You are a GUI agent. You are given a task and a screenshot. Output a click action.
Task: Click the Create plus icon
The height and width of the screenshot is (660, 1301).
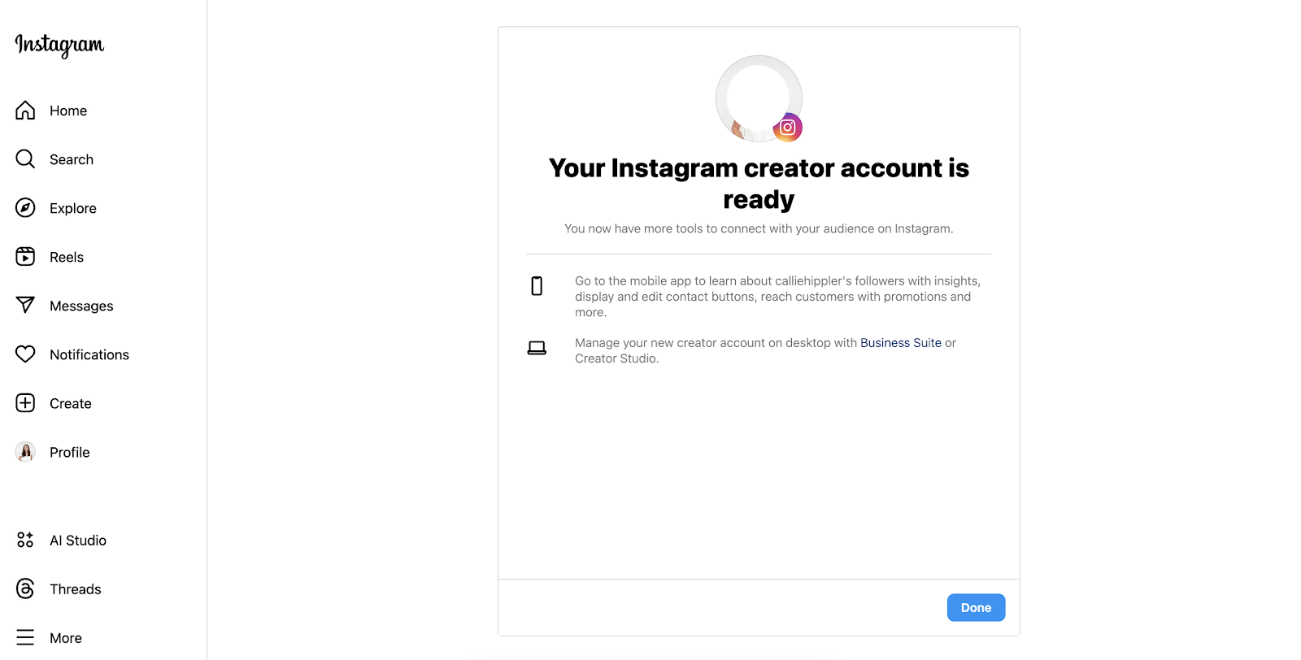pos(25,403)
